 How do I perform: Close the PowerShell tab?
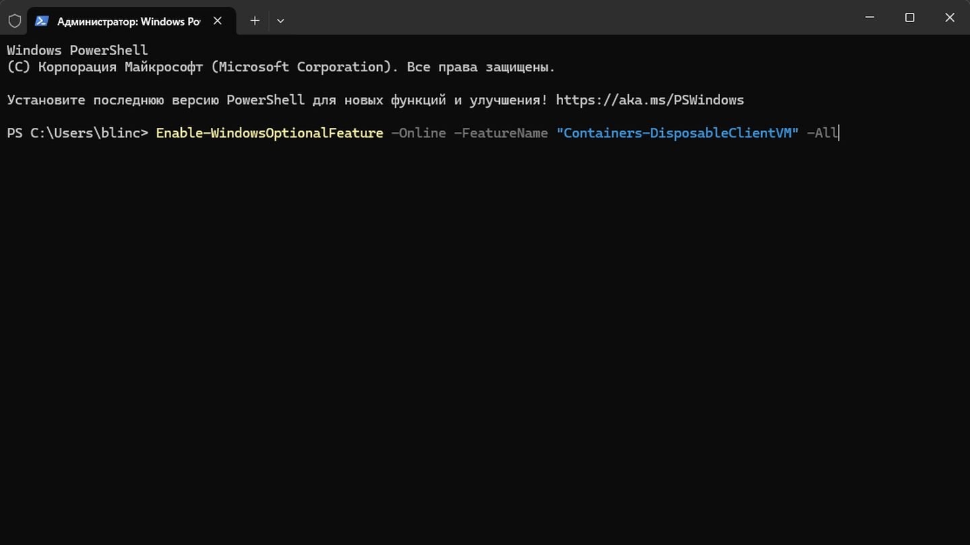(x=218, y=21)
